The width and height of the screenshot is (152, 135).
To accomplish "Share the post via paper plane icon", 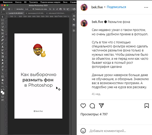I will [101, 106].
